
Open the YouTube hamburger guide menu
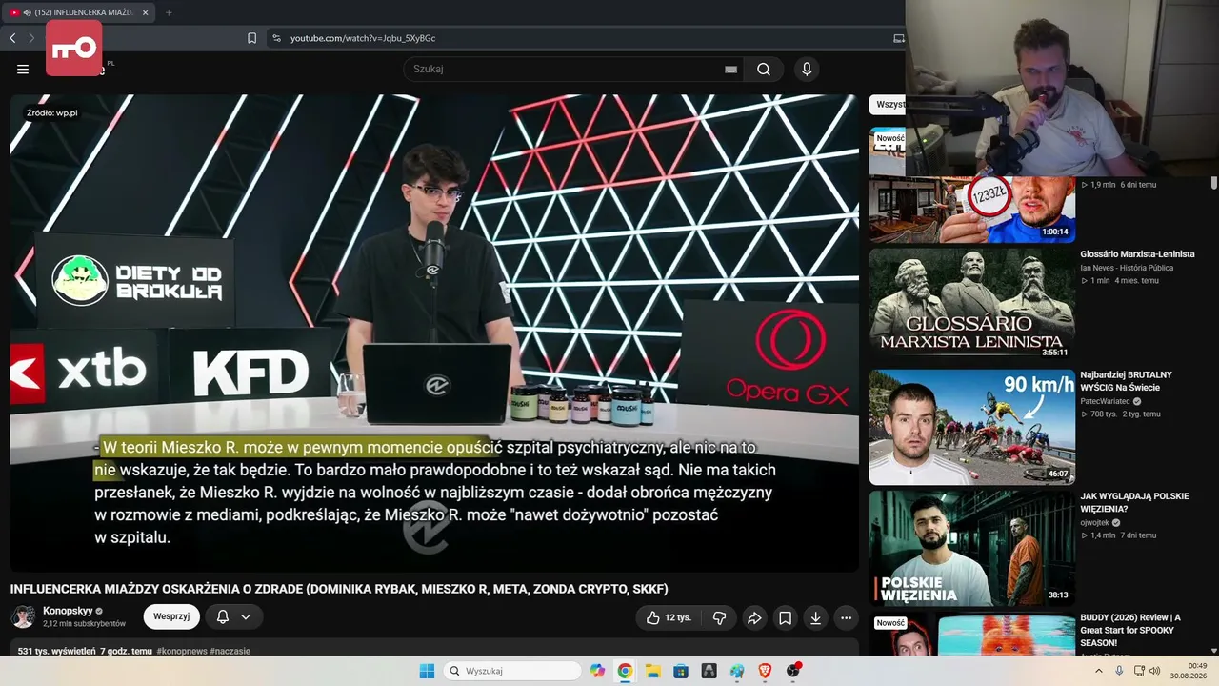coord(23,69)
